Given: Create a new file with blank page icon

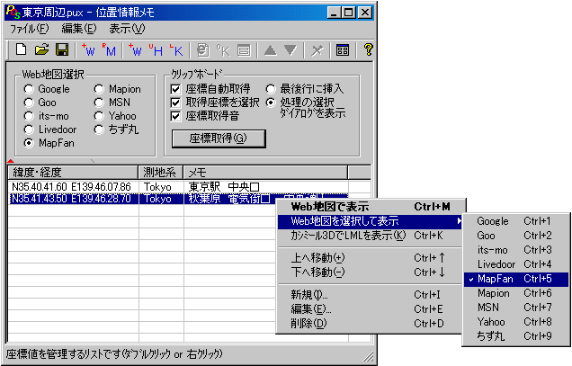Looking at the screenshot, I should (x=22, y=49).
